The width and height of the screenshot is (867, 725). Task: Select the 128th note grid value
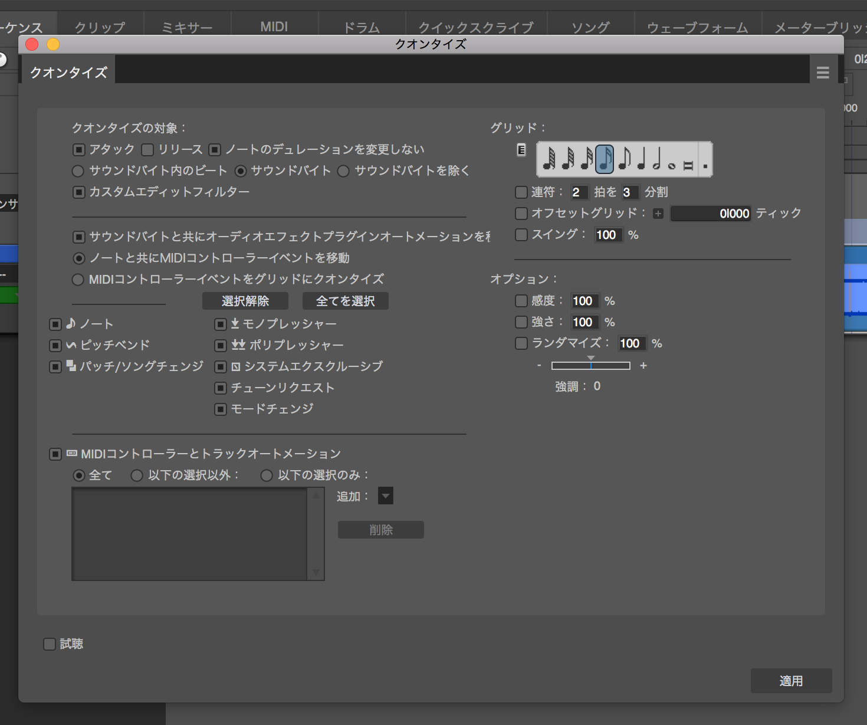pos(549,159)
